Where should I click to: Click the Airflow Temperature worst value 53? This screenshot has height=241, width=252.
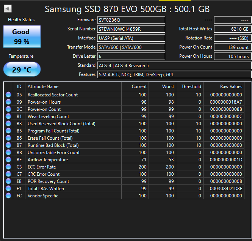171,159
